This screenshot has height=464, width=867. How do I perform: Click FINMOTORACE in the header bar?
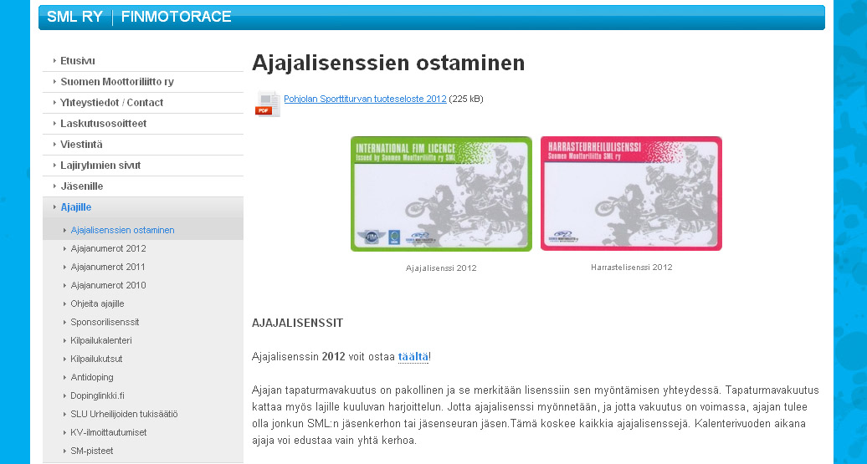click(176, 17)
